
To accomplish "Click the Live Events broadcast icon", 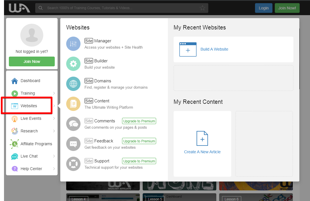I will pos(15,119).
